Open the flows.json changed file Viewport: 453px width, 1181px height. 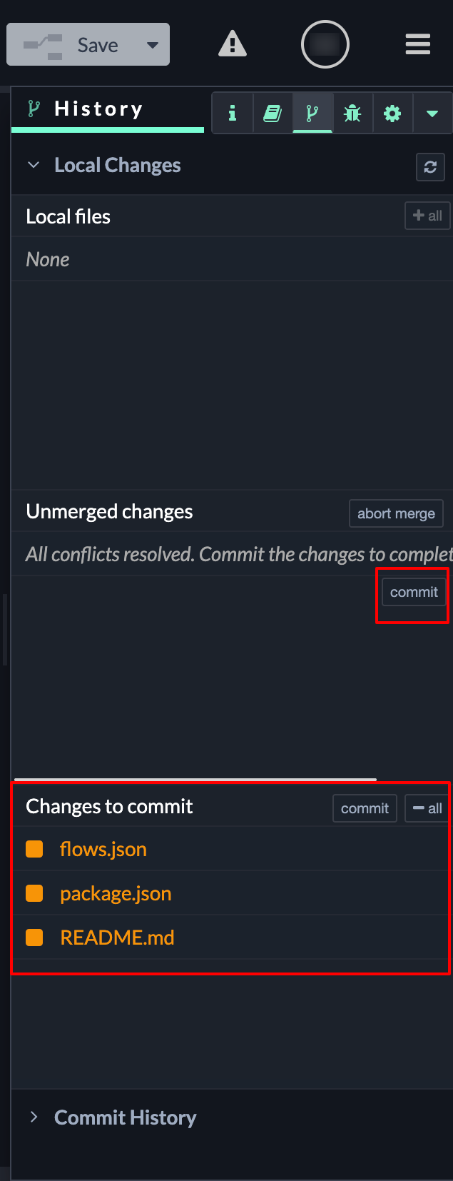click(x=103, y=849)
